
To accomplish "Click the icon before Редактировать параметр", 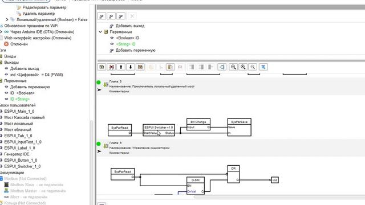I will [x=19, y=7].
